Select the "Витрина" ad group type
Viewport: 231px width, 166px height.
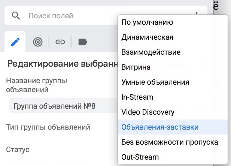136,67
